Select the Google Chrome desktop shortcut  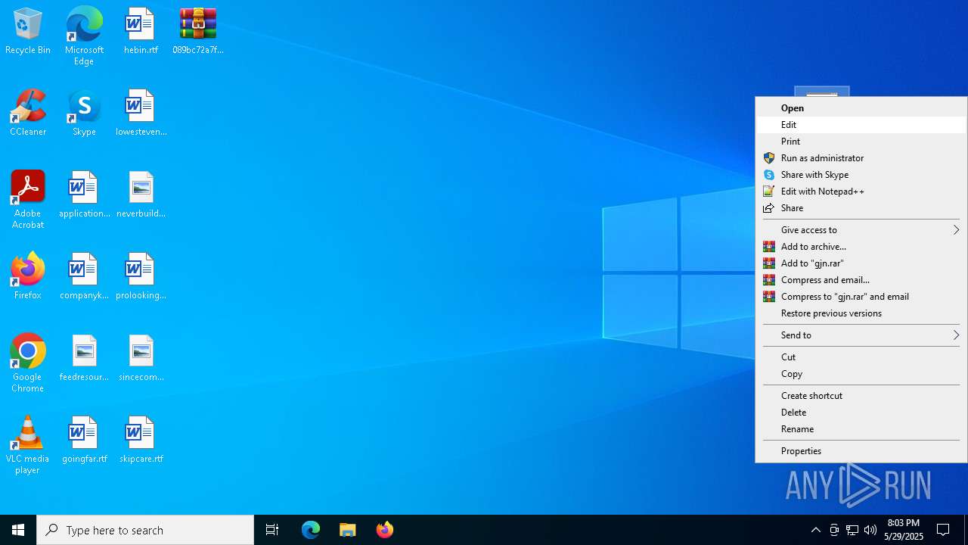pyautogui.click(x=28, y=363)
